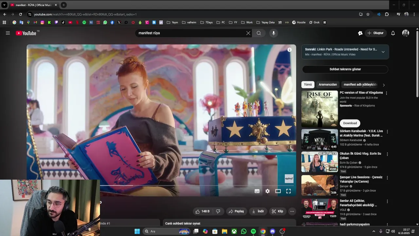The width and height of the screenshot is (419, 236).
Task: Open the account avatar menu
Action: click(406, 33)
